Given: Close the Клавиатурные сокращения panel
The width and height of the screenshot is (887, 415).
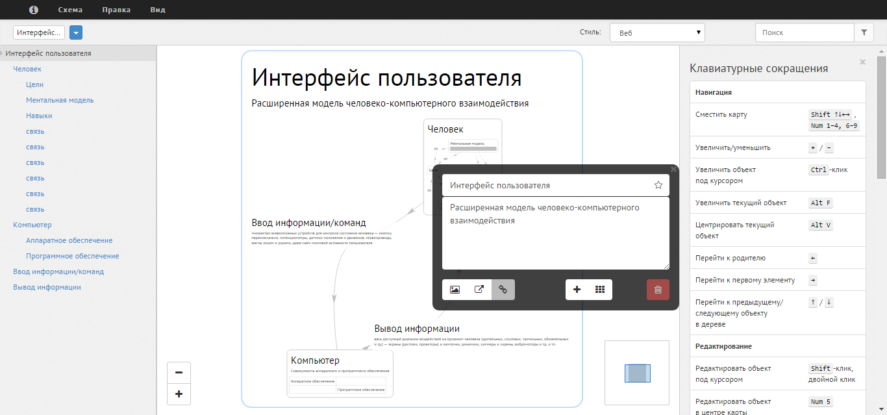Looking at the screenshot, I should (862, 62).
